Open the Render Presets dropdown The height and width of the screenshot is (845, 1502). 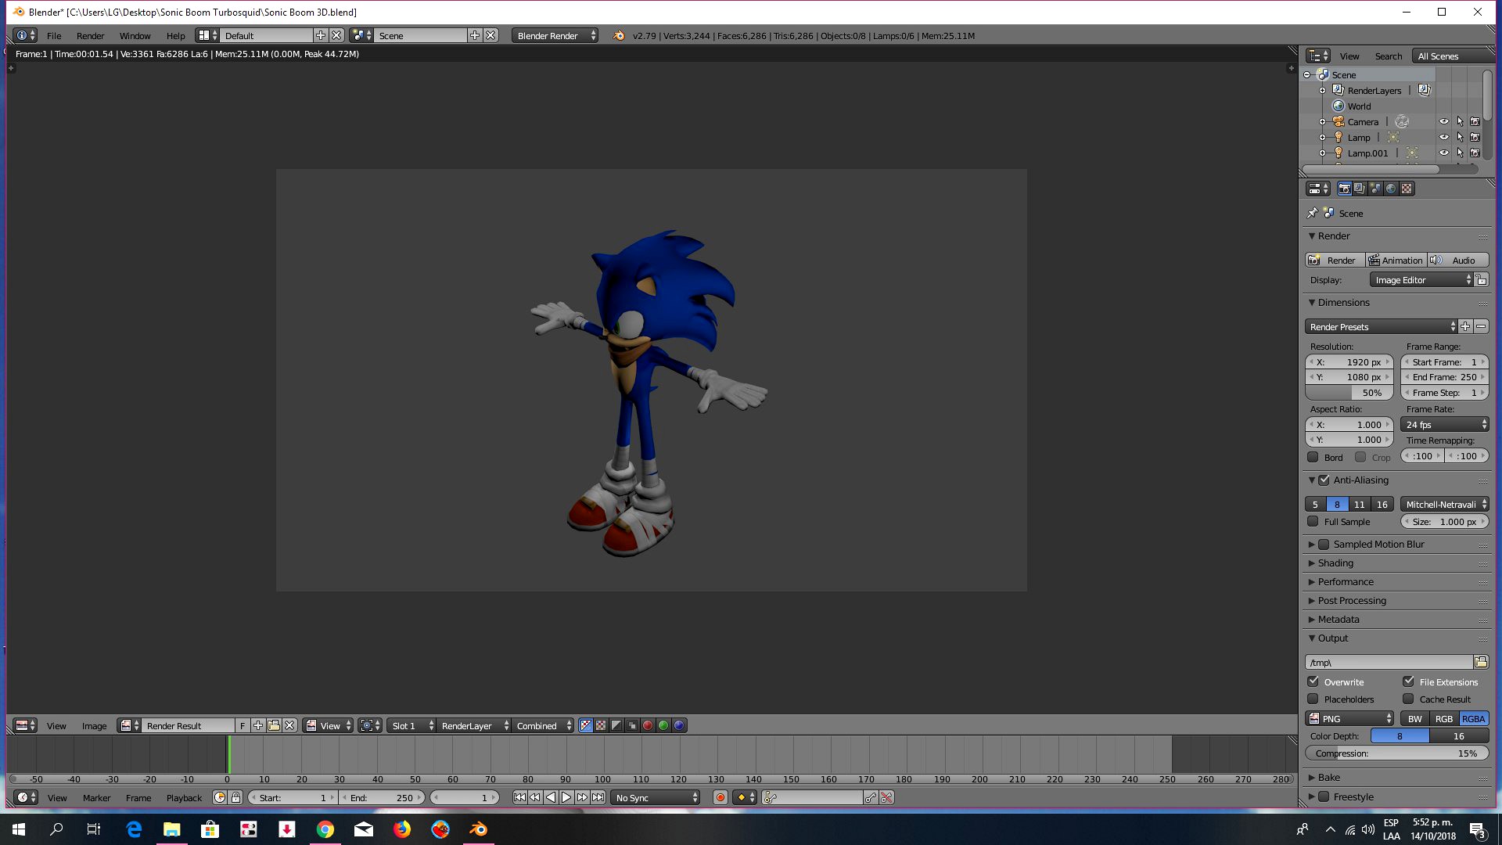click(x=1382, y=326)
